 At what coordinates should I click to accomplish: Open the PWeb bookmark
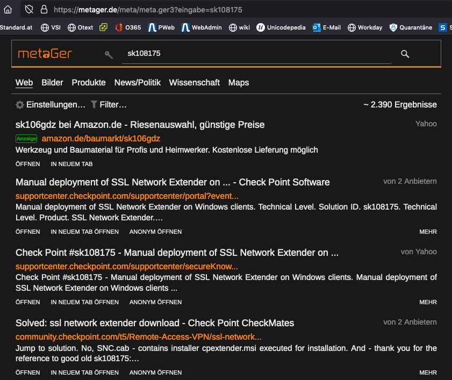[x=161, y=27]
